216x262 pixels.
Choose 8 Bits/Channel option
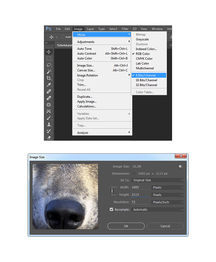tap(149, 75)
